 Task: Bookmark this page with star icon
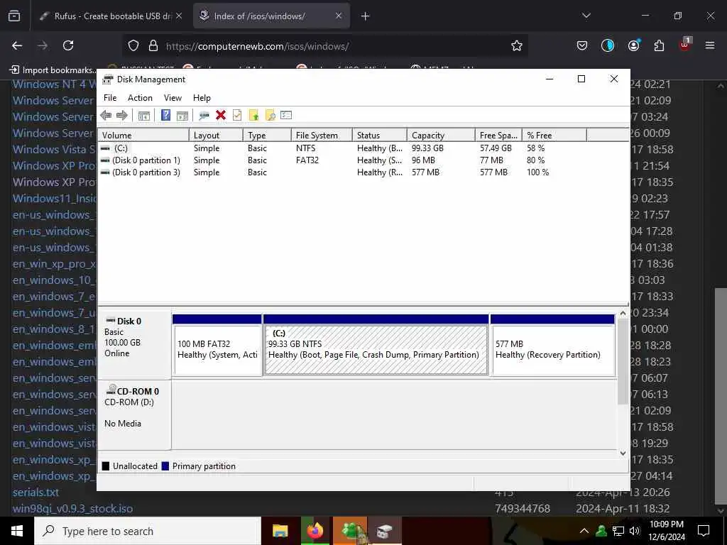(x=517, y=45)
